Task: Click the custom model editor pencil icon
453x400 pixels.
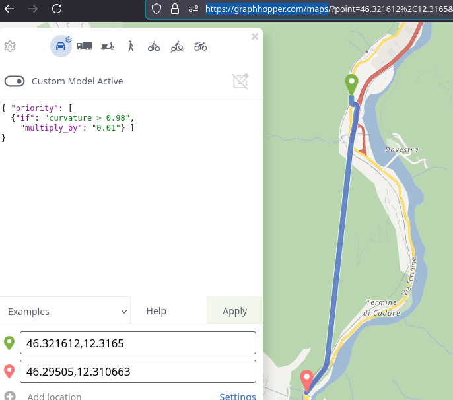Action: 240,81
